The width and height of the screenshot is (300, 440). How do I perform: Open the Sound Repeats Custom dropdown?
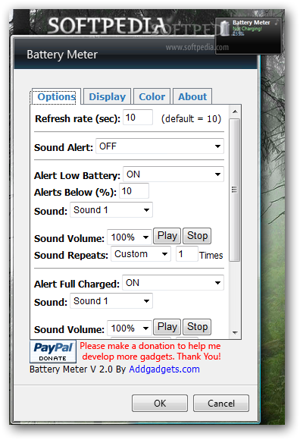(141, 254)
